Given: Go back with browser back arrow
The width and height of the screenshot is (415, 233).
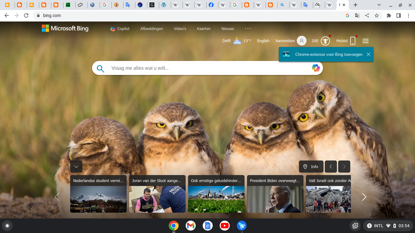Looking at the screenshot, I should click(7, 15).
